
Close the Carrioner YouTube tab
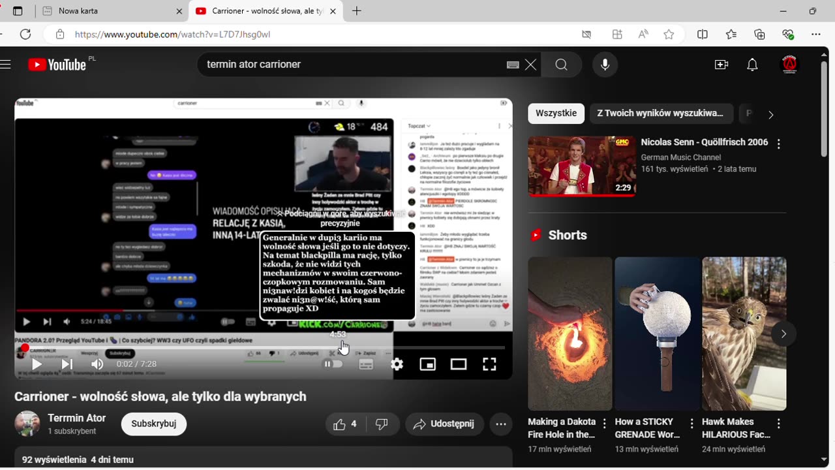pyautogui.click(x=333, y=11)
